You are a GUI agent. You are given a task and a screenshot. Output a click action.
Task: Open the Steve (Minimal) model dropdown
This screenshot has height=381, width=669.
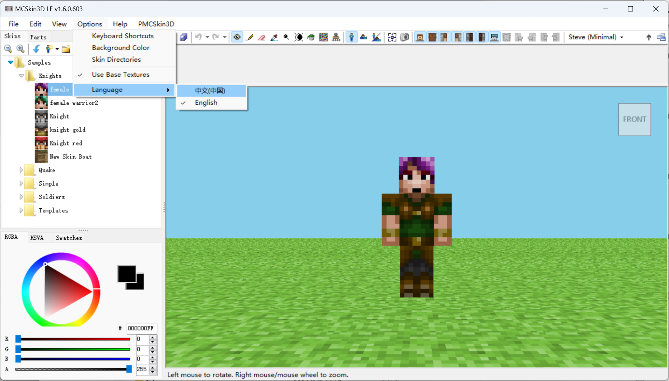(596, 37)
